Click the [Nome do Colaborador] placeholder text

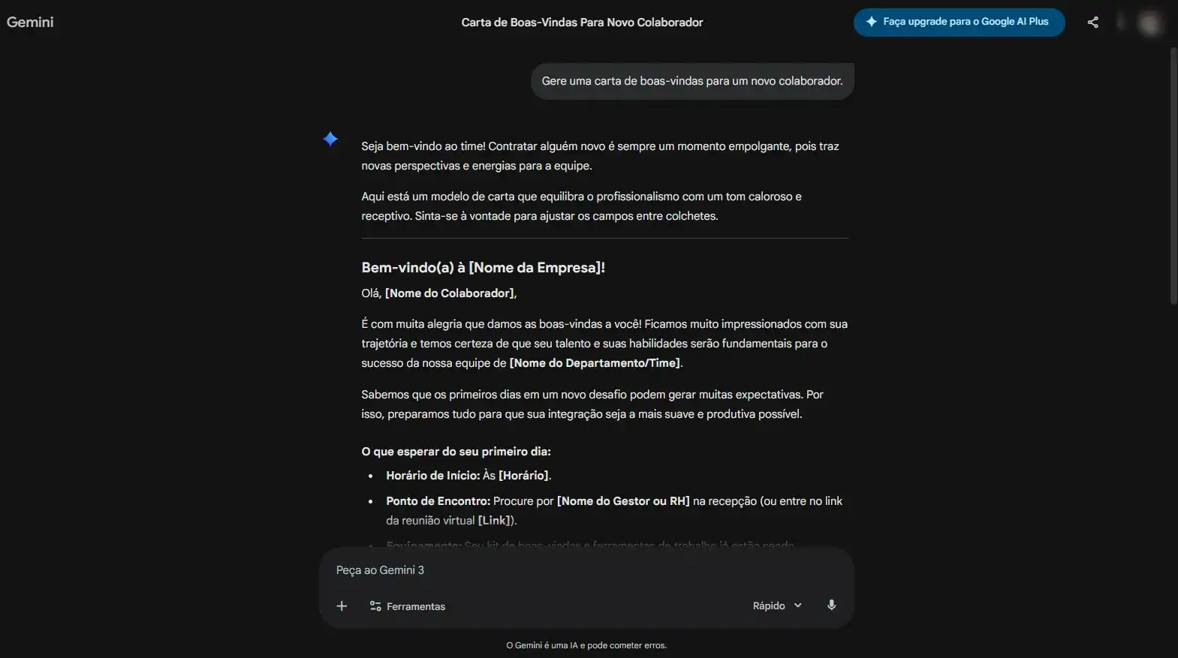click(450, 293)
